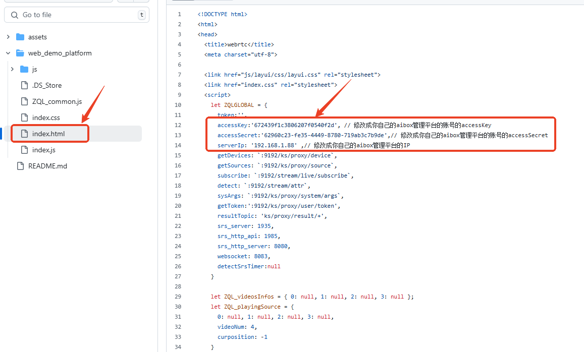The image size is (584, 352).
Task: Click the .DS_Store file icon
Action: pos(24,85)
